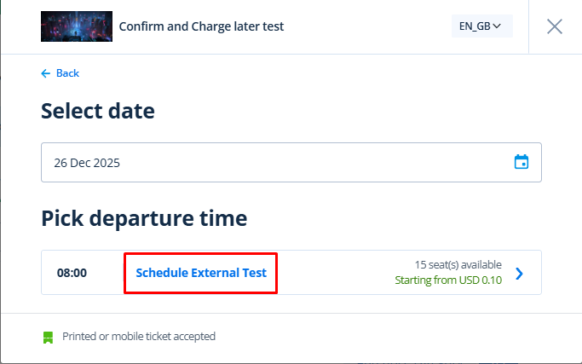The height and width of the screenshot is (364, 582).
Task: Click the back arrow icon
Action: [x=46, y=73]
